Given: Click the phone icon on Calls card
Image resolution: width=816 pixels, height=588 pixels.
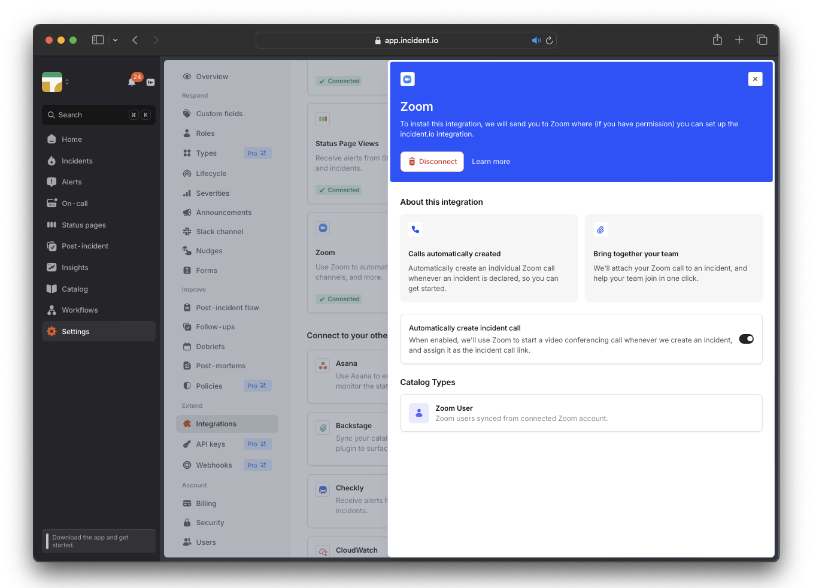Looking at the screenshot, I should [x=415, y=229].
